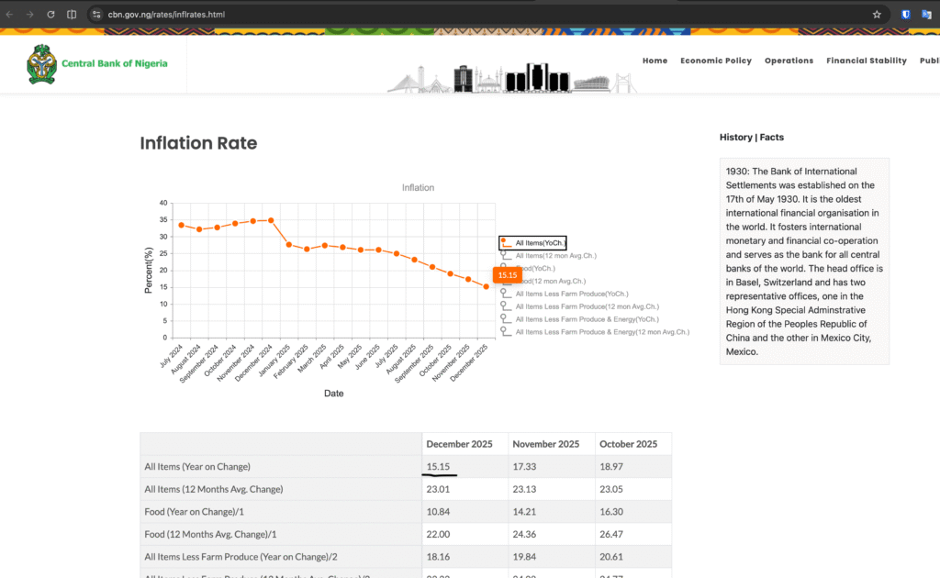The image size is (940, 578).
Task: Click inside the browser address bar
Action: pos(275,14)
